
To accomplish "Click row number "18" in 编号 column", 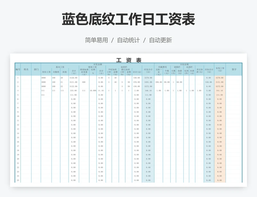I will [18, 150].
